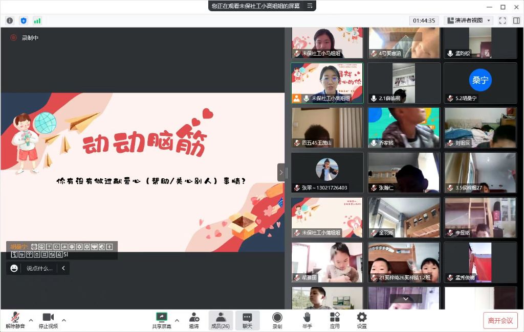Leave the meeting via 离开会议
Screen dimensions: 524x332
pyautogui.click(x=500, y=320)
